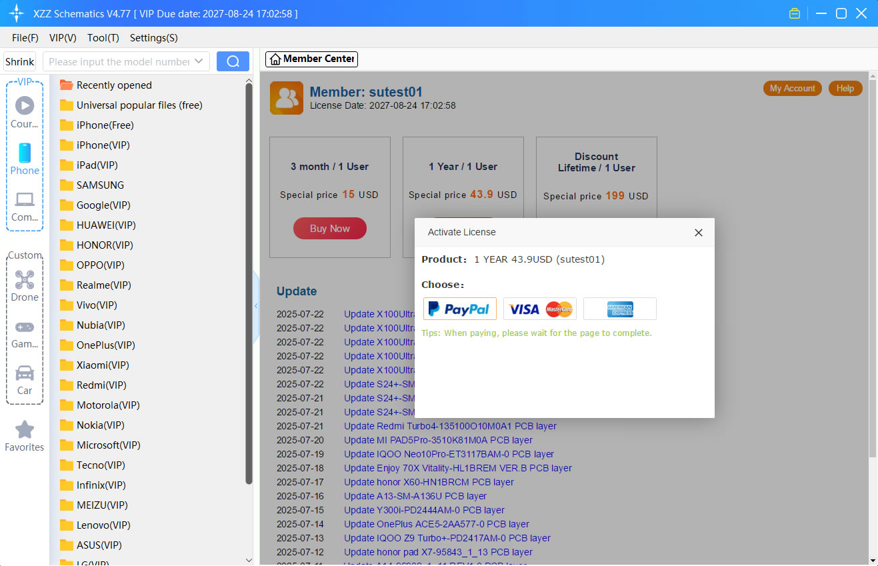The height and width of the screenshot is (566, 878).
Task: Click the yellow toolbox icon in title bar
Action: (x=794, y=13)
